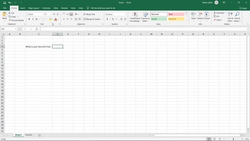Apply the fill color bucket
Viewport: 250px width, 141px height.
pyautogui.click(x=50, y=19)
